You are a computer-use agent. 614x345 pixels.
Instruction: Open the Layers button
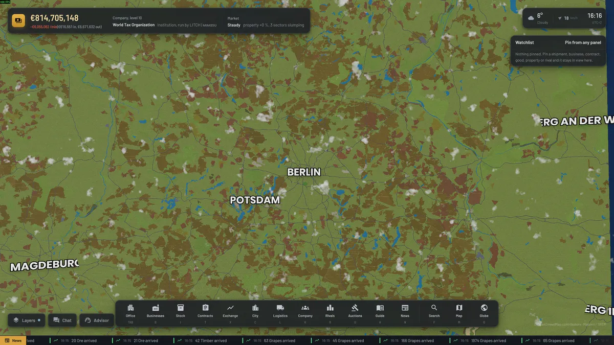[x=26, y=320]
